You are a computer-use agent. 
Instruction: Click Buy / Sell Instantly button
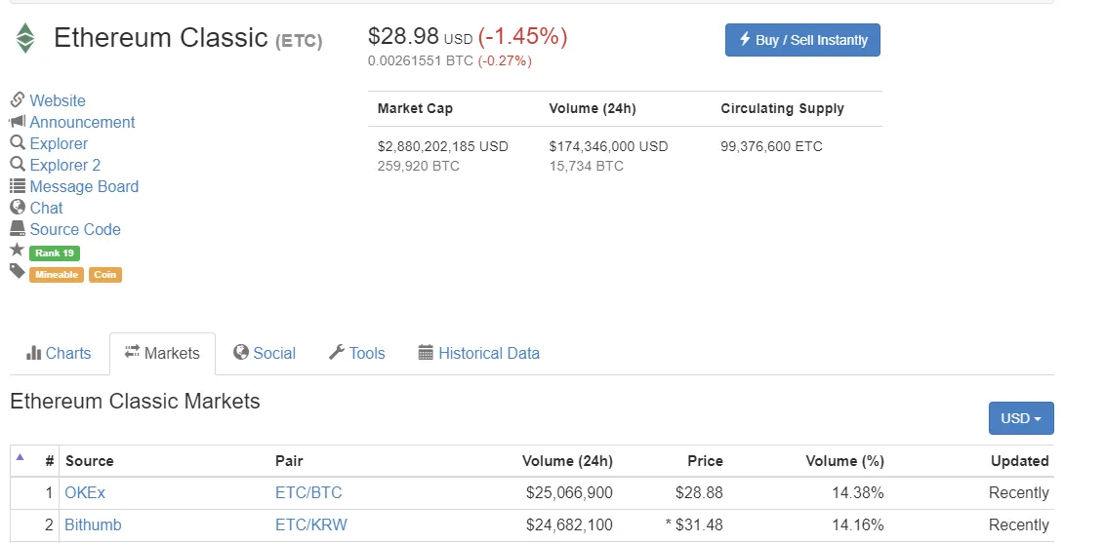tap(802, 40)
